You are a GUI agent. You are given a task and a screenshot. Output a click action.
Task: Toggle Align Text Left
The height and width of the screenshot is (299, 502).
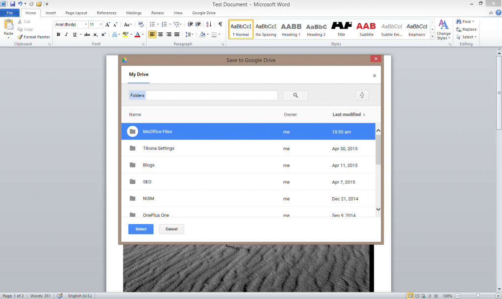point(152,34)
